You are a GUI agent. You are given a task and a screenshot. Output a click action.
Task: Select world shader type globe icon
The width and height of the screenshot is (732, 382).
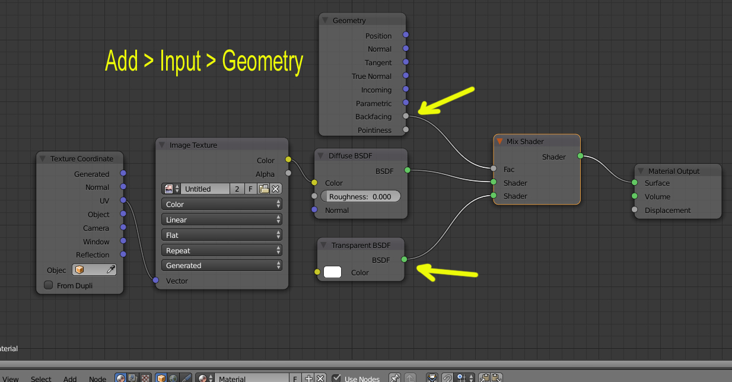pos(173,378)
